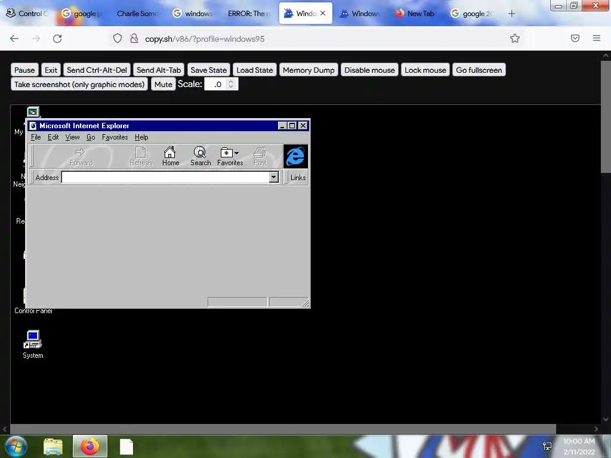The width and height of the screenshot is (611, 458).
Task: Open a new Firefox tab with plus
Action: pyautogui.click(x=511, y=14)
